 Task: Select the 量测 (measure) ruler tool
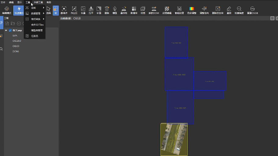(229, 10)
